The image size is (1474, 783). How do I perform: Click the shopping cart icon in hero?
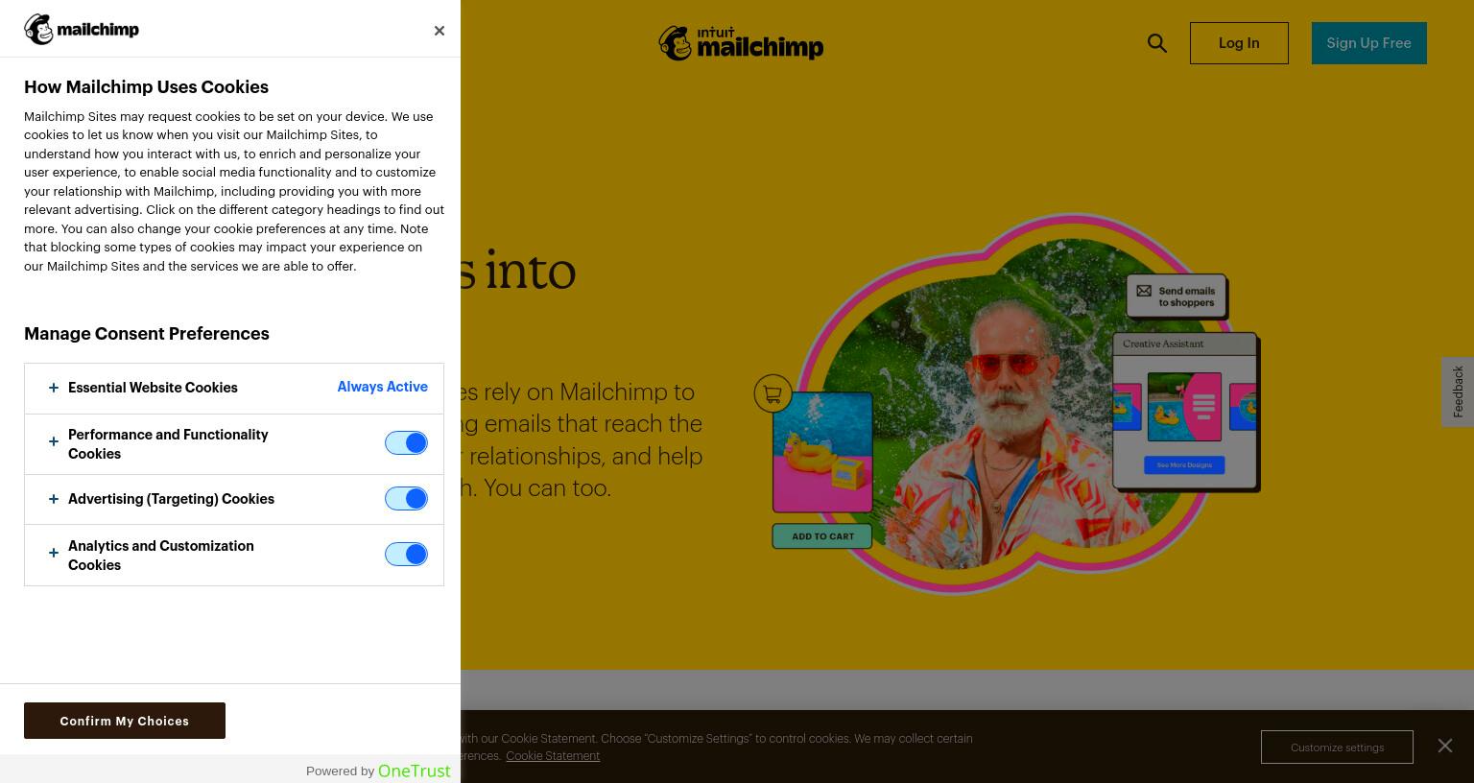773,393
